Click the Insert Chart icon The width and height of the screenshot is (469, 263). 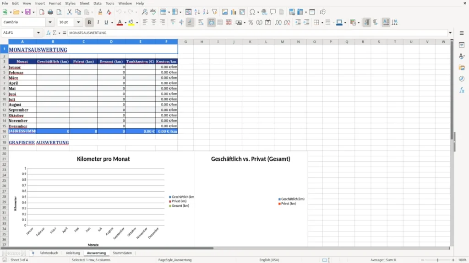click(234, 12)
